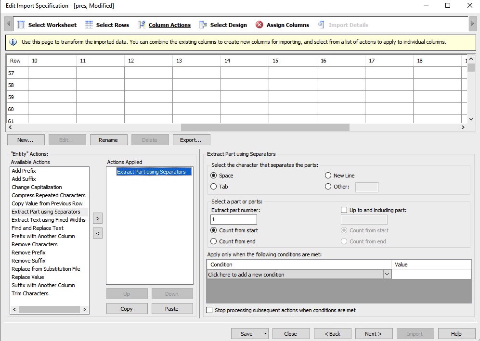Image resolution: width=480 pixels, height=341 pixels.
Task: Select Find and Replace Text in Available Actions
Action: pyautogui.click(x=37, y=228)
